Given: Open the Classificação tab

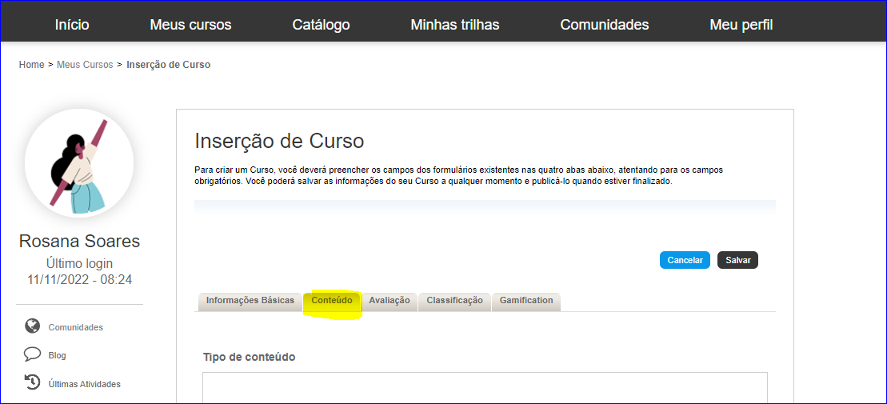Looking at the screenshot, I should (x=455, y=301).
